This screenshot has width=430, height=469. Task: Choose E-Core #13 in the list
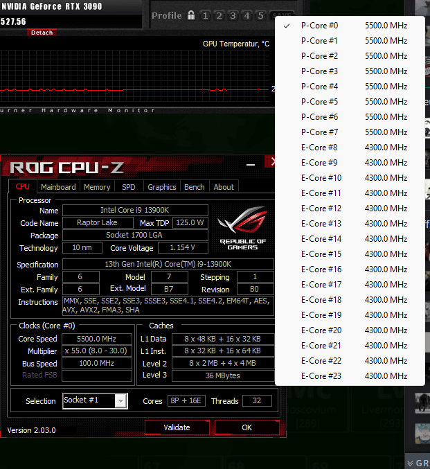click(350, 224)
